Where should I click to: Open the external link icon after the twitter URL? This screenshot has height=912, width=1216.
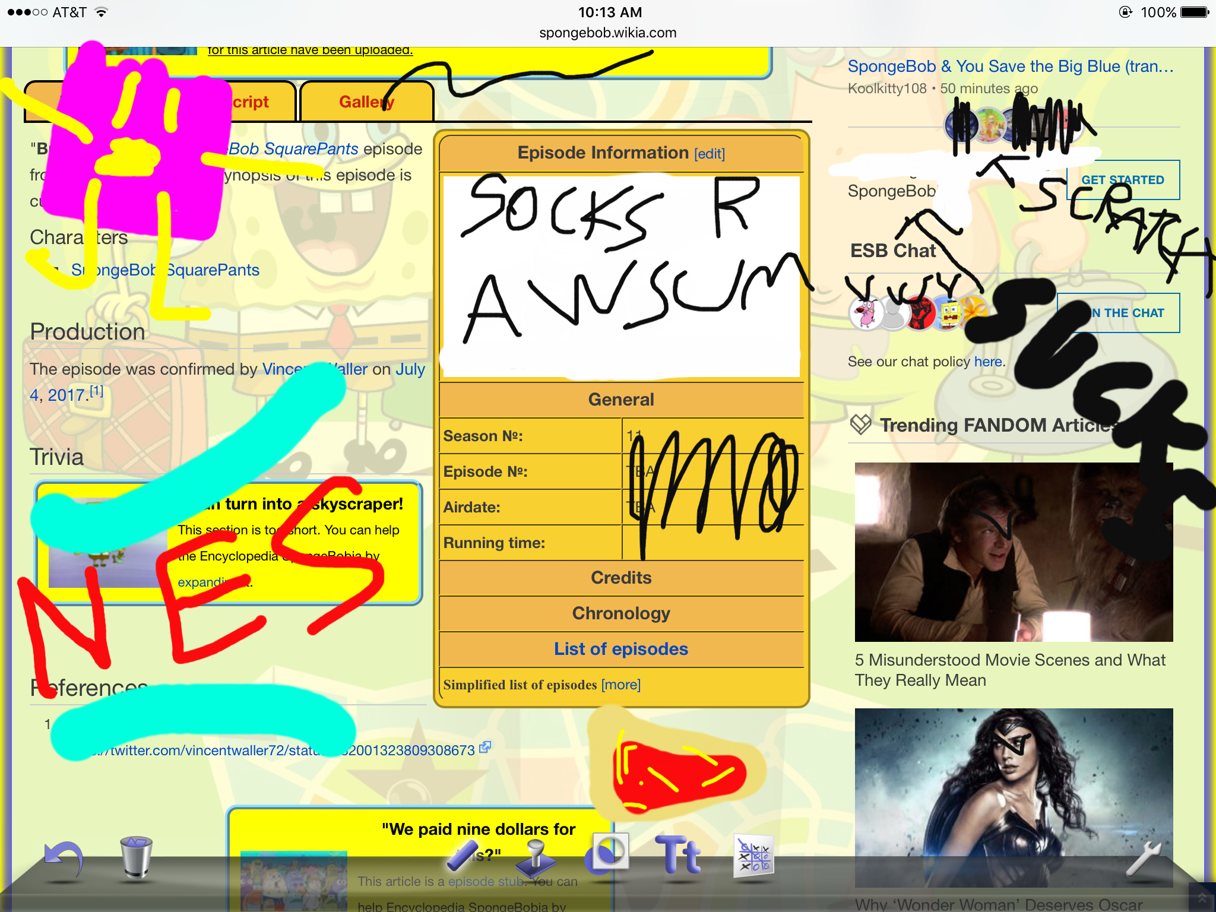(x=485, y=748)
